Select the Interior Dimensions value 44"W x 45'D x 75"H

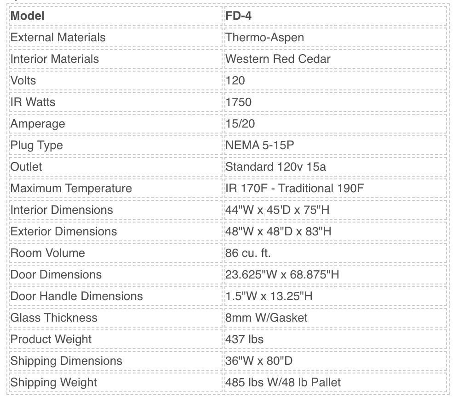(x=277, y=210)
